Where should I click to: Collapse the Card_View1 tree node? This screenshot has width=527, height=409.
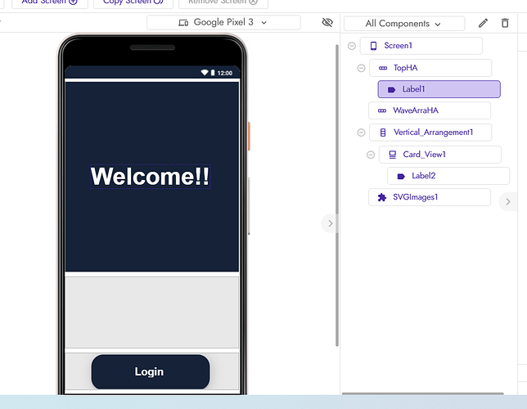tap(371, 154)
